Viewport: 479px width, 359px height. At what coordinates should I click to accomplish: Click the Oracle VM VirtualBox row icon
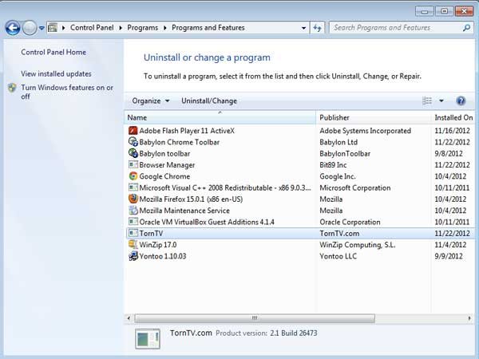(x=133, y=222)
